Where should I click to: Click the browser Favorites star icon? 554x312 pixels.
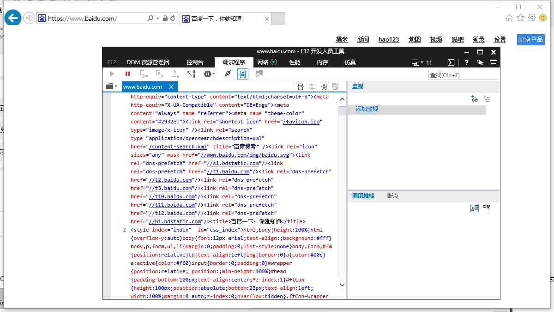tap(520, 18)
